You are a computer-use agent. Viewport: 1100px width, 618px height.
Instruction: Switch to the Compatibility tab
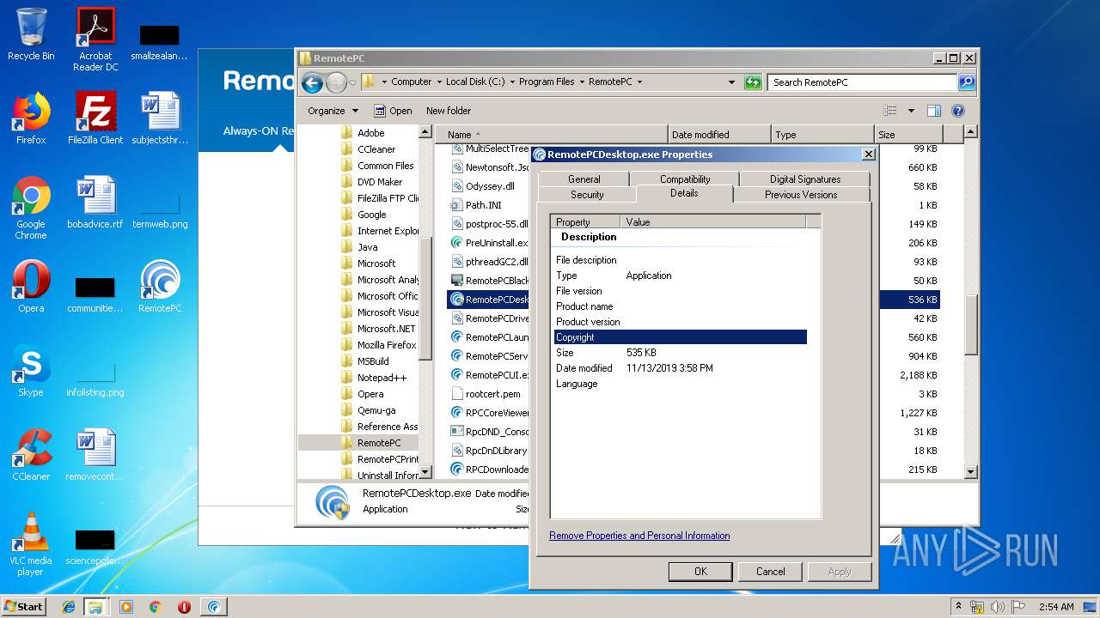tap(685, 179)
